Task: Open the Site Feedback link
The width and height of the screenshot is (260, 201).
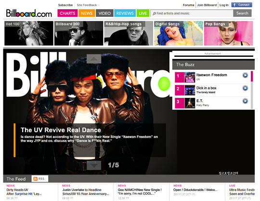Action: click(87, 5)
